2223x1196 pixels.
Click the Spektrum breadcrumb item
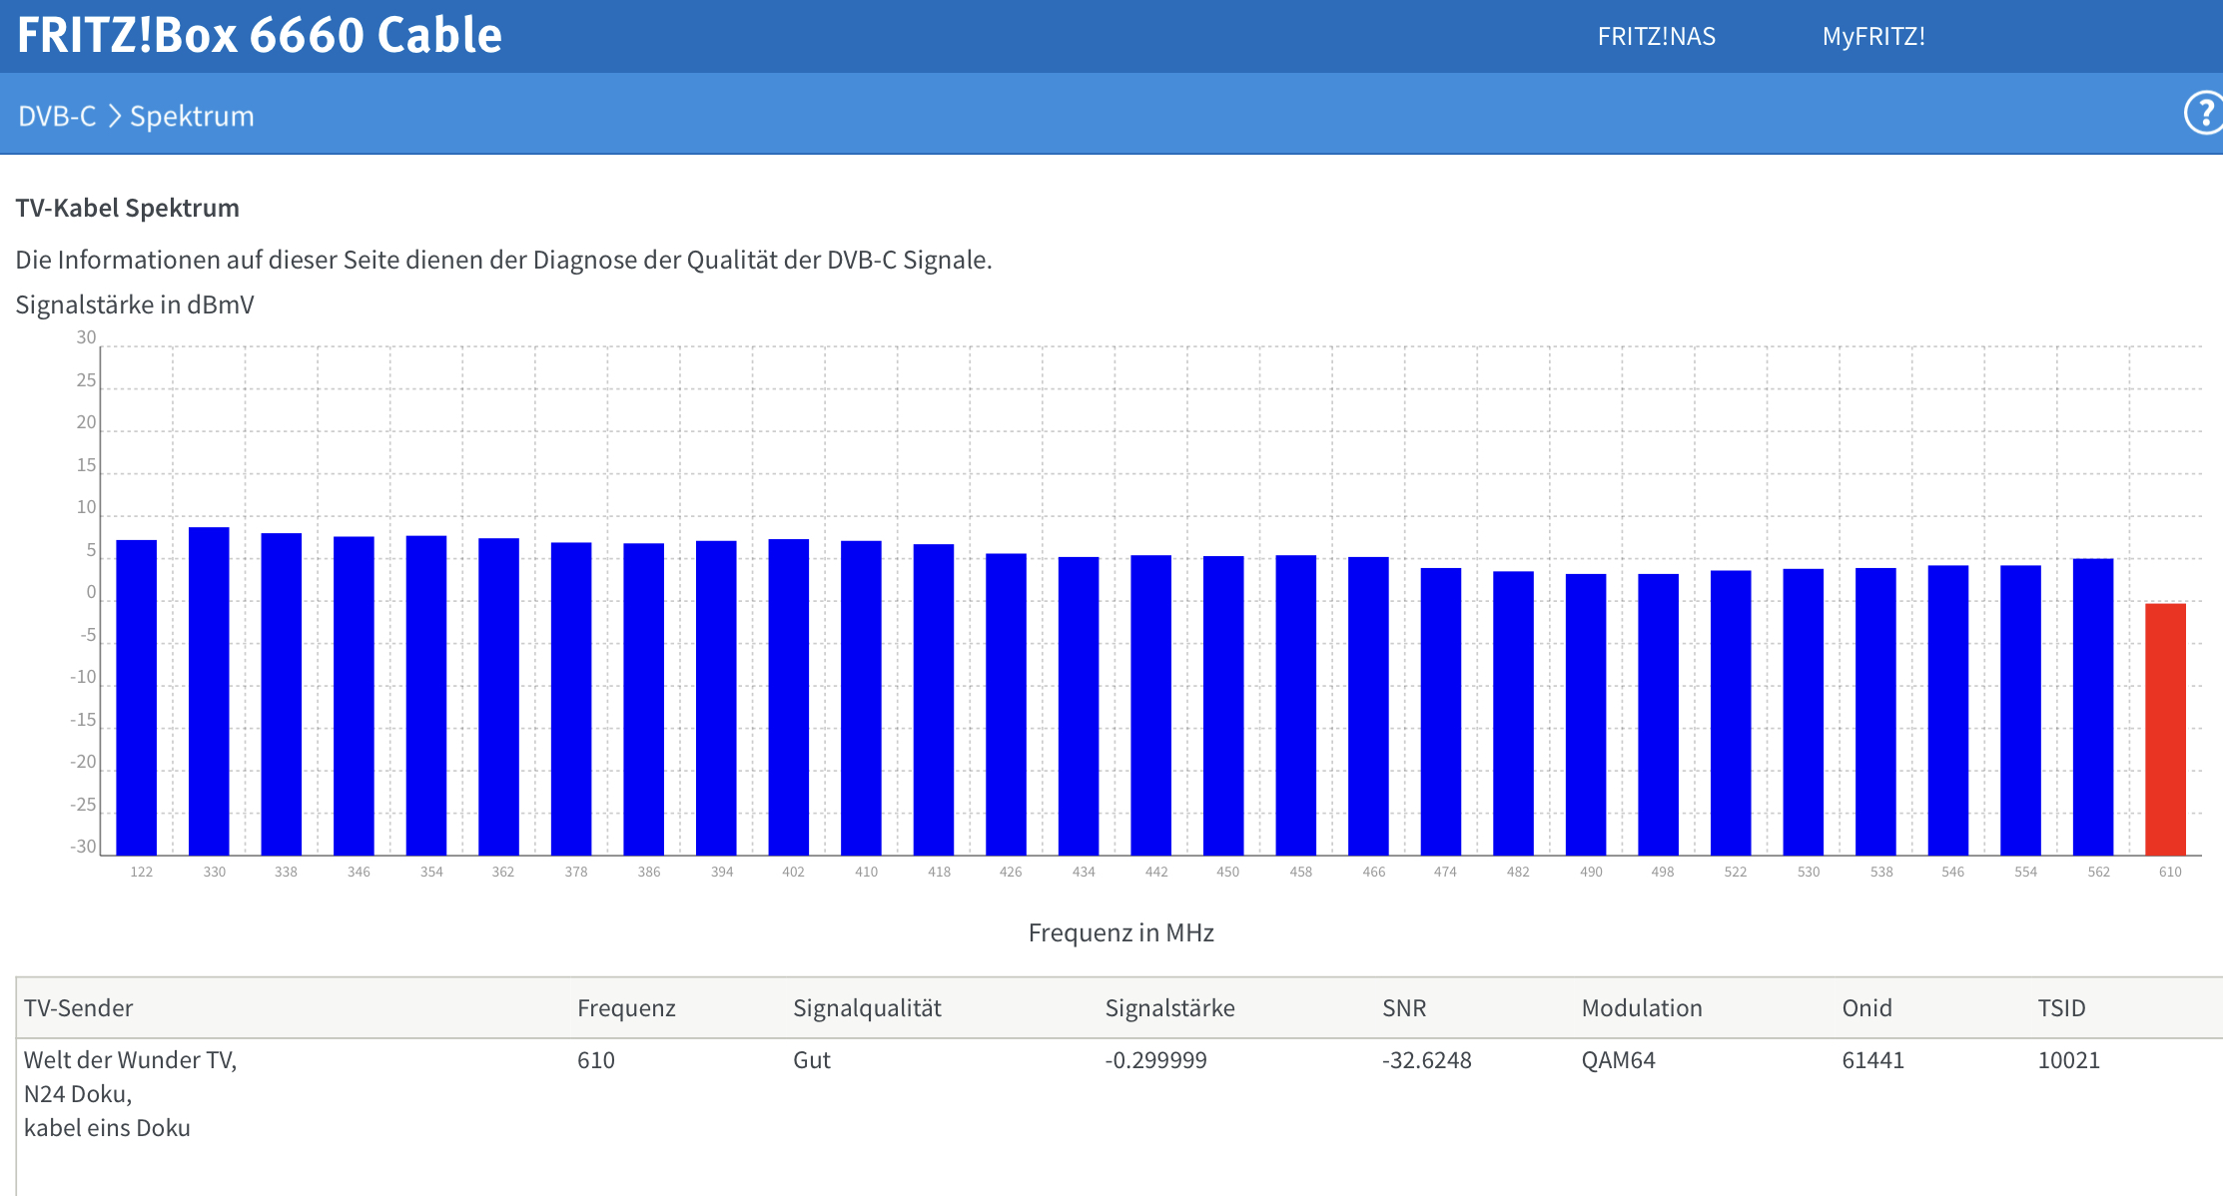point(192,116)
